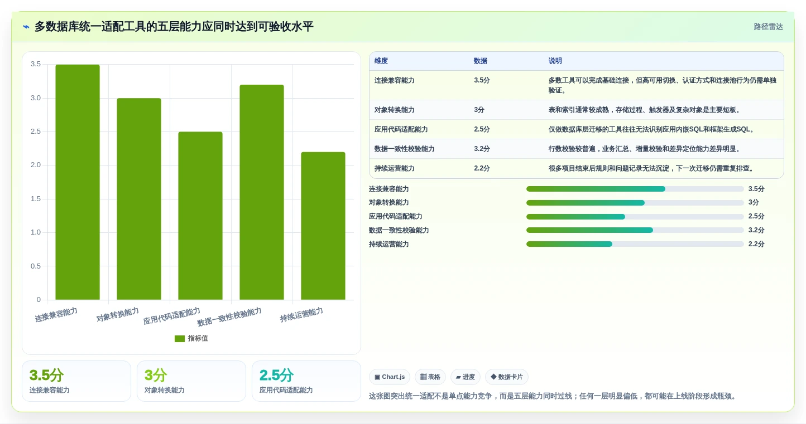806x424 pixels.
Task: Select the 连接兼容能力 bar in chart
Action: (x=78, y=182)
